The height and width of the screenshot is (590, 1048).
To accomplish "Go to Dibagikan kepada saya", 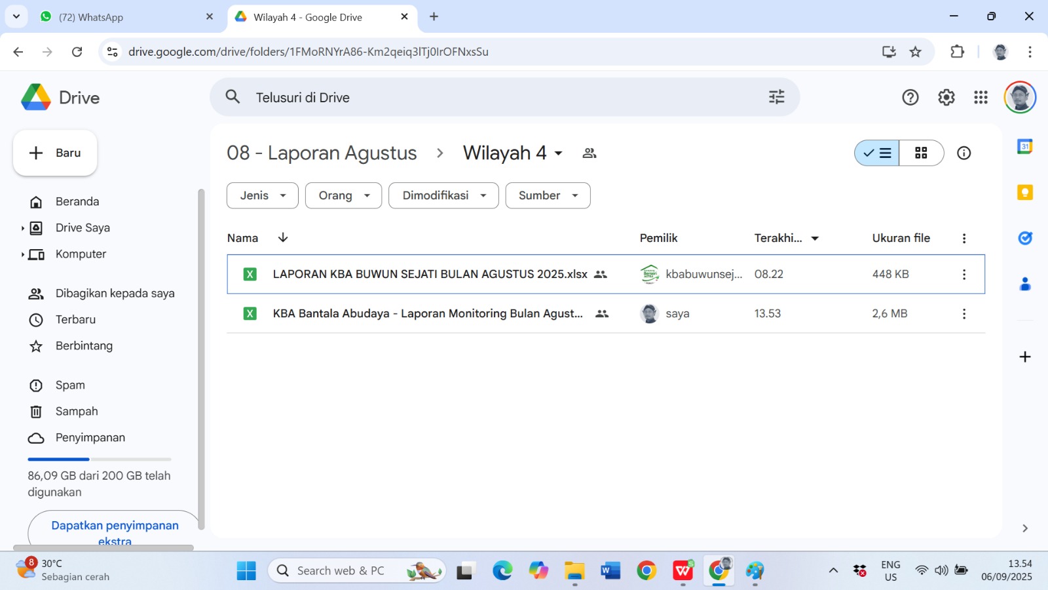I will pyautogui.click(x=115, y=293).
